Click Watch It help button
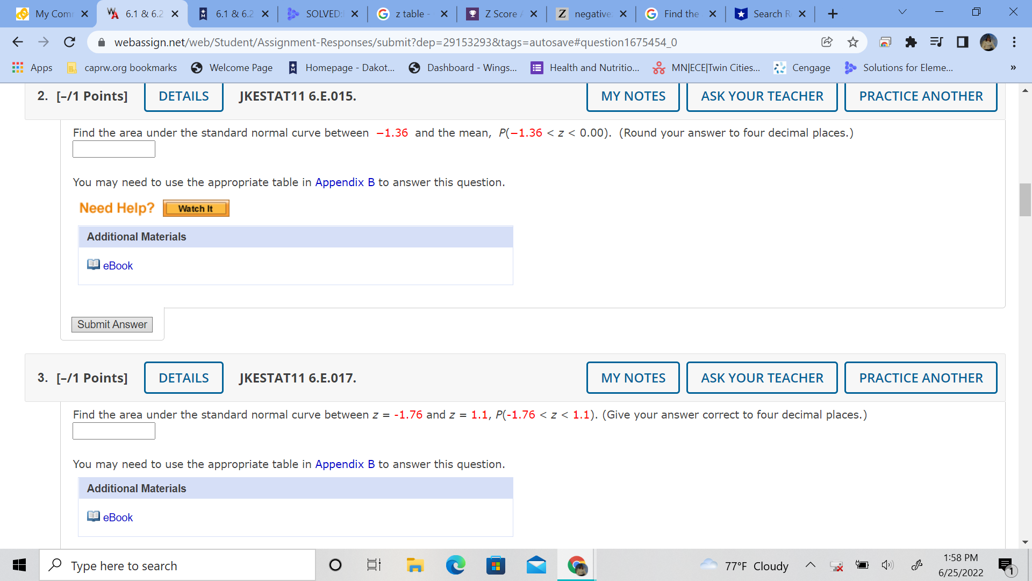Image resolution: width=1032 pixels, height=581 pixels. [x=196, y=209]
